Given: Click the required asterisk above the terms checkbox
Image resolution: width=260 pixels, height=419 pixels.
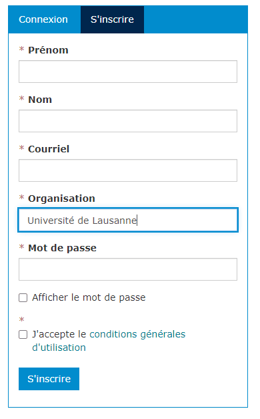Looking at the screenshot, I should [x=21, y=319].
